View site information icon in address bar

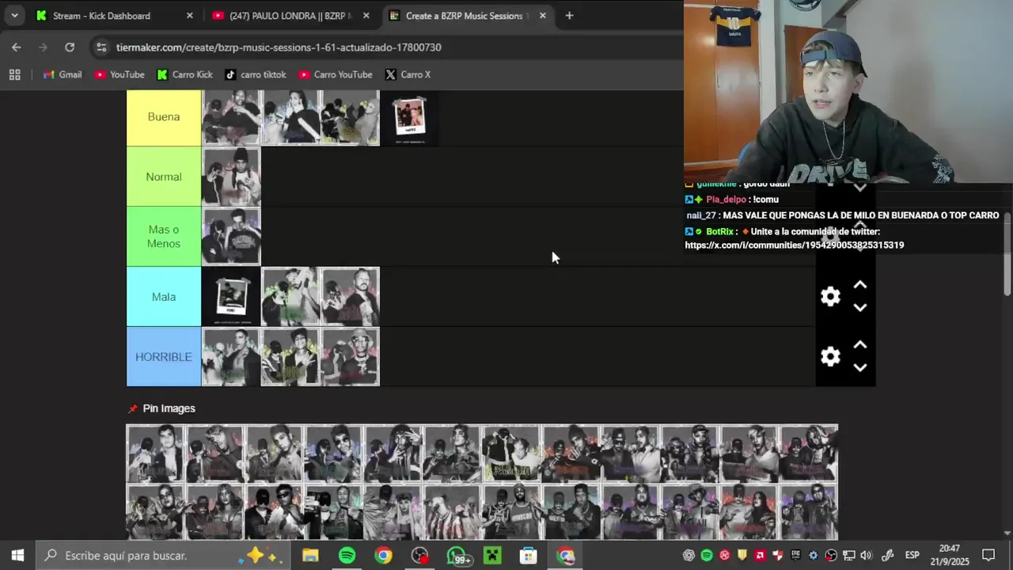(101, 47)
